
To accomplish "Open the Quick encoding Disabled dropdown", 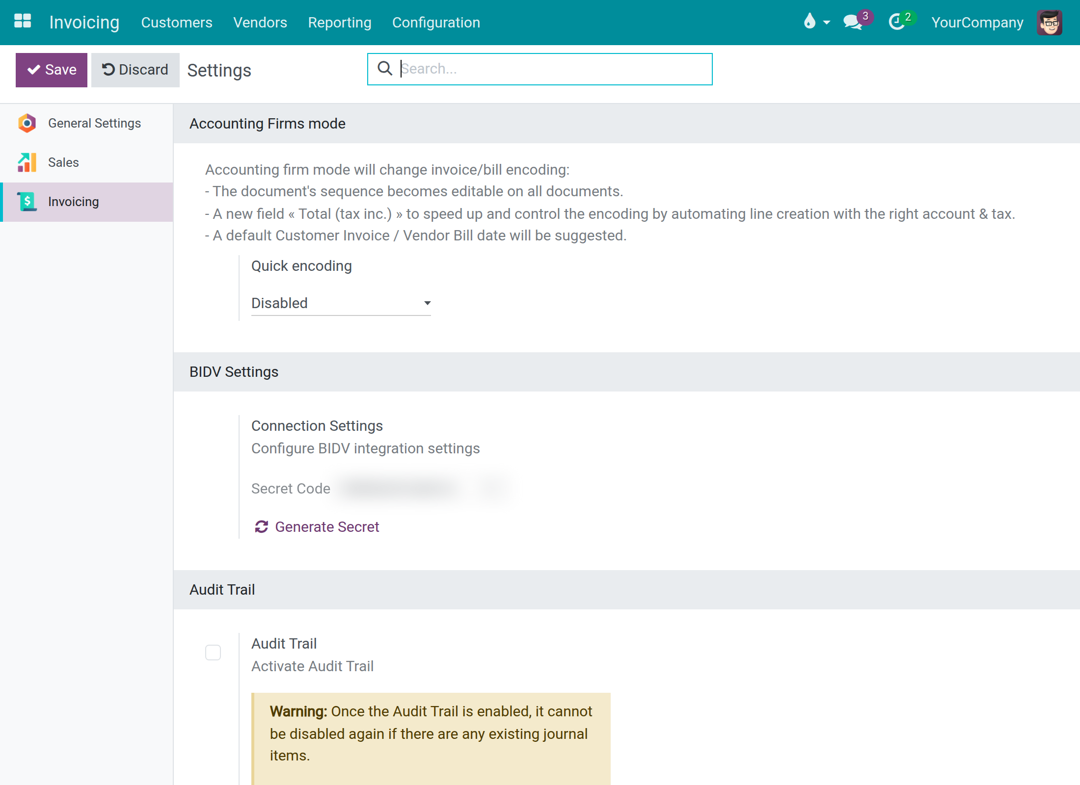I will pyautogui.click(x=341, y=303).
